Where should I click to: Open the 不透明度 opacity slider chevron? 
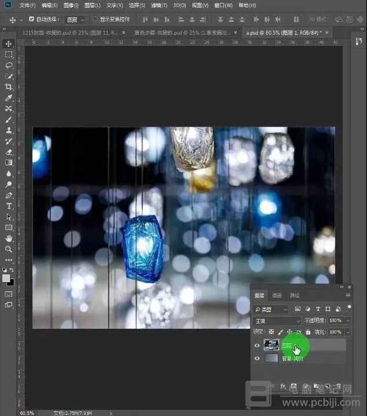point(348,321)
